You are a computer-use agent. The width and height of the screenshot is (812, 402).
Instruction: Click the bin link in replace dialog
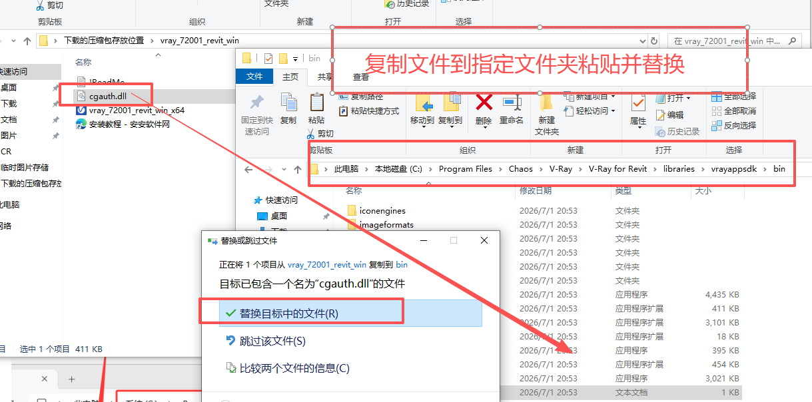pyautogui.click(x=402, y=264)
